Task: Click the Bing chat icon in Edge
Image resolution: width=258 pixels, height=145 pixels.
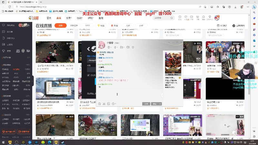Action: click(x=254, y=7)
